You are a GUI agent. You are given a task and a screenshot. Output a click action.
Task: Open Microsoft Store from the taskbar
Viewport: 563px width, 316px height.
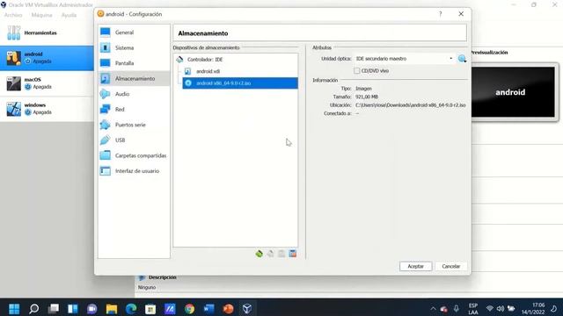coord(150,308)
